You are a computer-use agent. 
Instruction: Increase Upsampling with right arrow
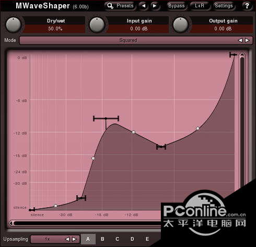point(74,239)
